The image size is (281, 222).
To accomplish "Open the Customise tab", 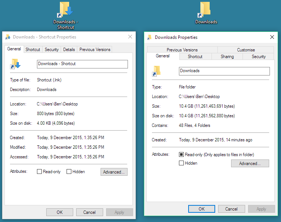I will pyautogui.click(x=246, y=50).
